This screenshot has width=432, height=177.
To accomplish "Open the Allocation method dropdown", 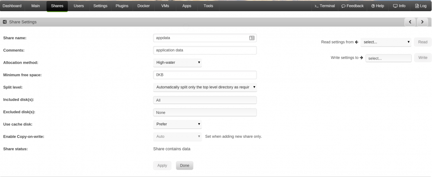I will (x=178, y=63).
